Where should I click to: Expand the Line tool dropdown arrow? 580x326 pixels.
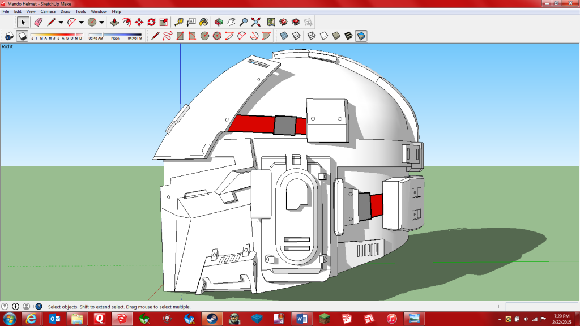tap(61, 23)
